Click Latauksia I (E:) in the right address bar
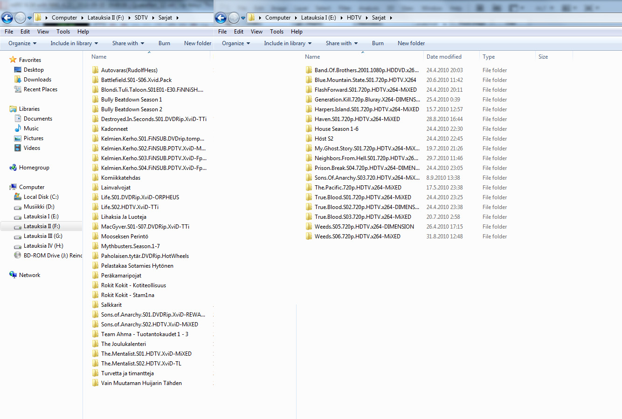The image size is (622, 419). [x=318, y=18]
